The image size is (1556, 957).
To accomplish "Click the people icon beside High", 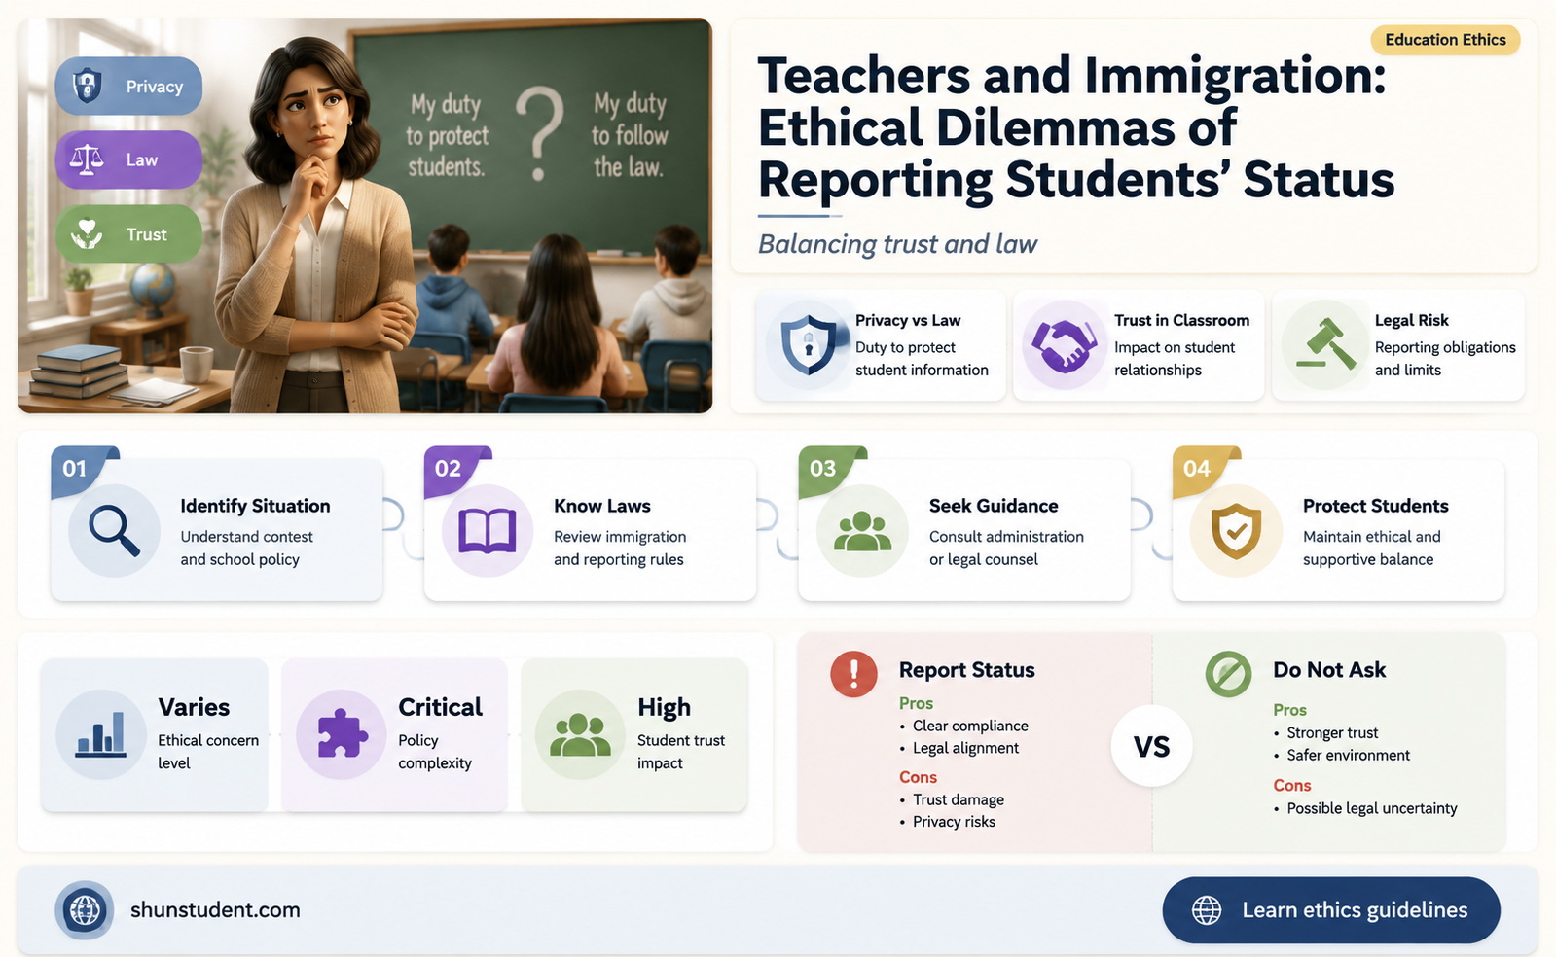I will point(580,734).
